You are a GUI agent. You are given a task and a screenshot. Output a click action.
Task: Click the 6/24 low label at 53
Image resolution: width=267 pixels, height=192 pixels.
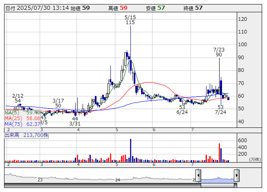(182, 109)
